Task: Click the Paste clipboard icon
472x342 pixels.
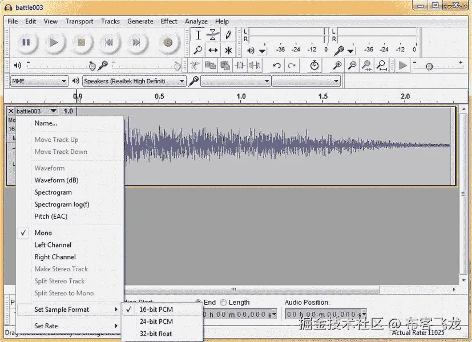Action: tap(225, 65)
